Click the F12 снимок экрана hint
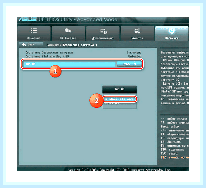Image resolution: width=206 pixels, height=188 pixels. click(x=175, y=157)
